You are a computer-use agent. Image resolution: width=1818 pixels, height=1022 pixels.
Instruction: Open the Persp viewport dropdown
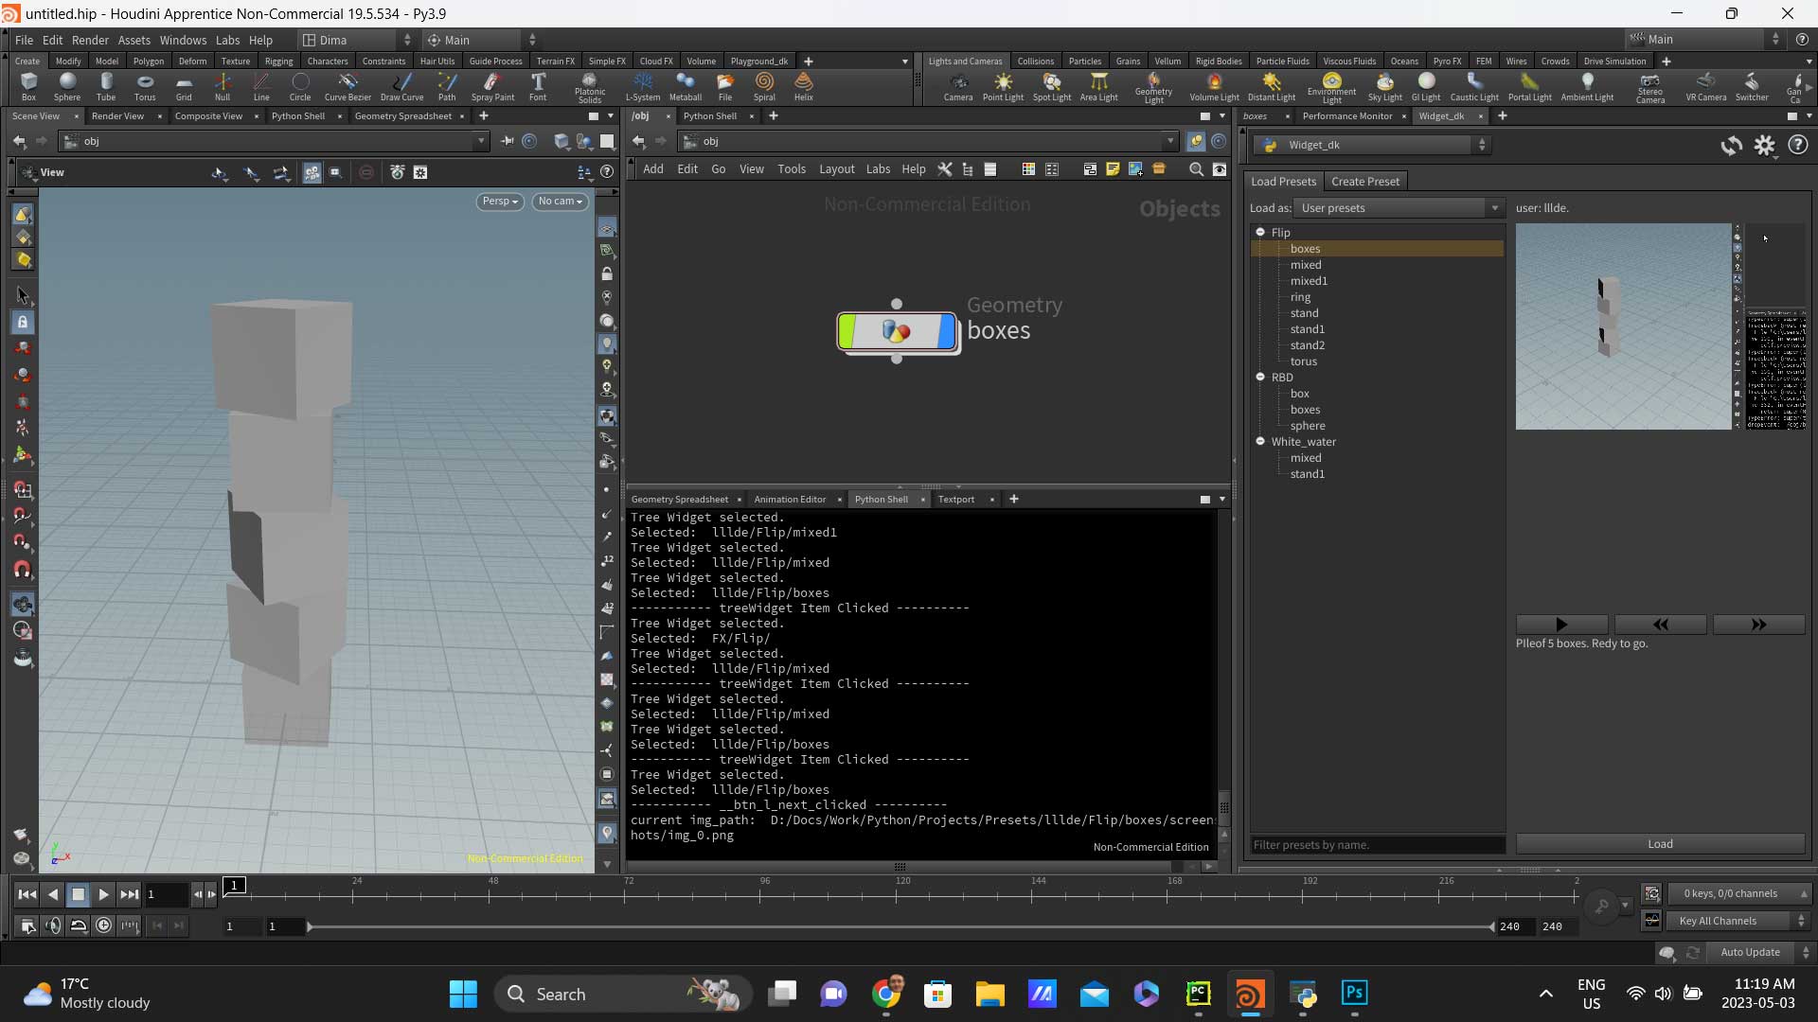pyautogui.click(x=499, y=201)
